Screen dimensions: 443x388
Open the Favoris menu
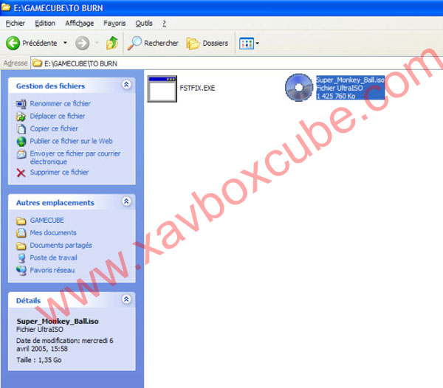[114, 24]
